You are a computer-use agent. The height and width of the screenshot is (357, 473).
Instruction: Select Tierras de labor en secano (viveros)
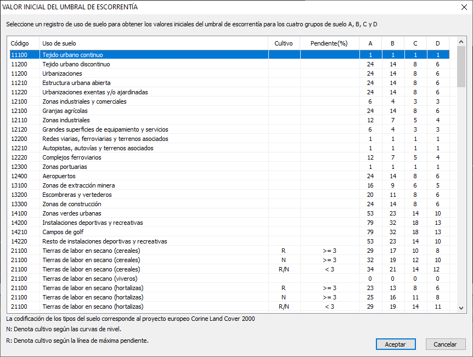coord(229,279)
